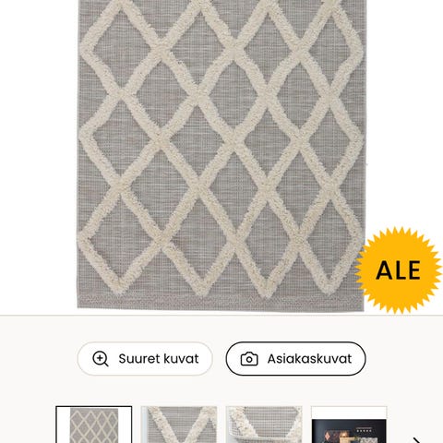Click the 'Suuret kuvat' text label

coord(159,359)
